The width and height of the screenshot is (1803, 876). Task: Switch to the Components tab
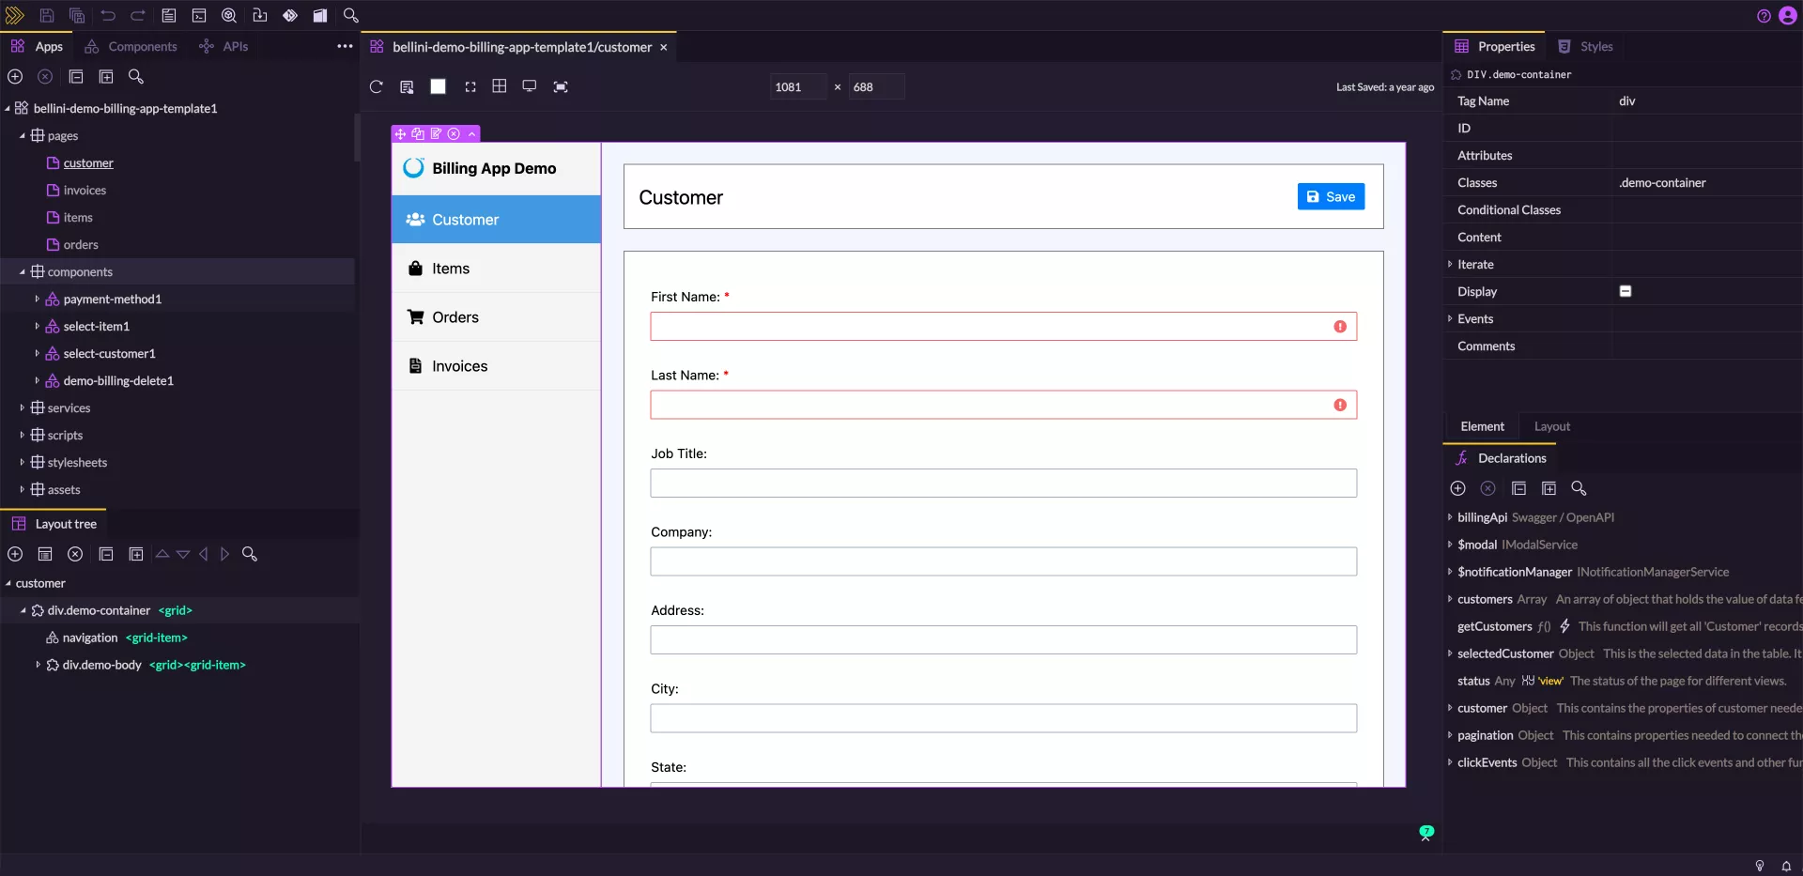click(131, 46)
